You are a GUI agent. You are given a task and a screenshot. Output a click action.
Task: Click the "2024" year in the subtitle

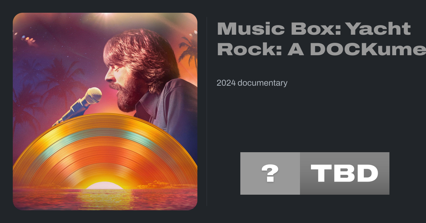coord(226,83)
